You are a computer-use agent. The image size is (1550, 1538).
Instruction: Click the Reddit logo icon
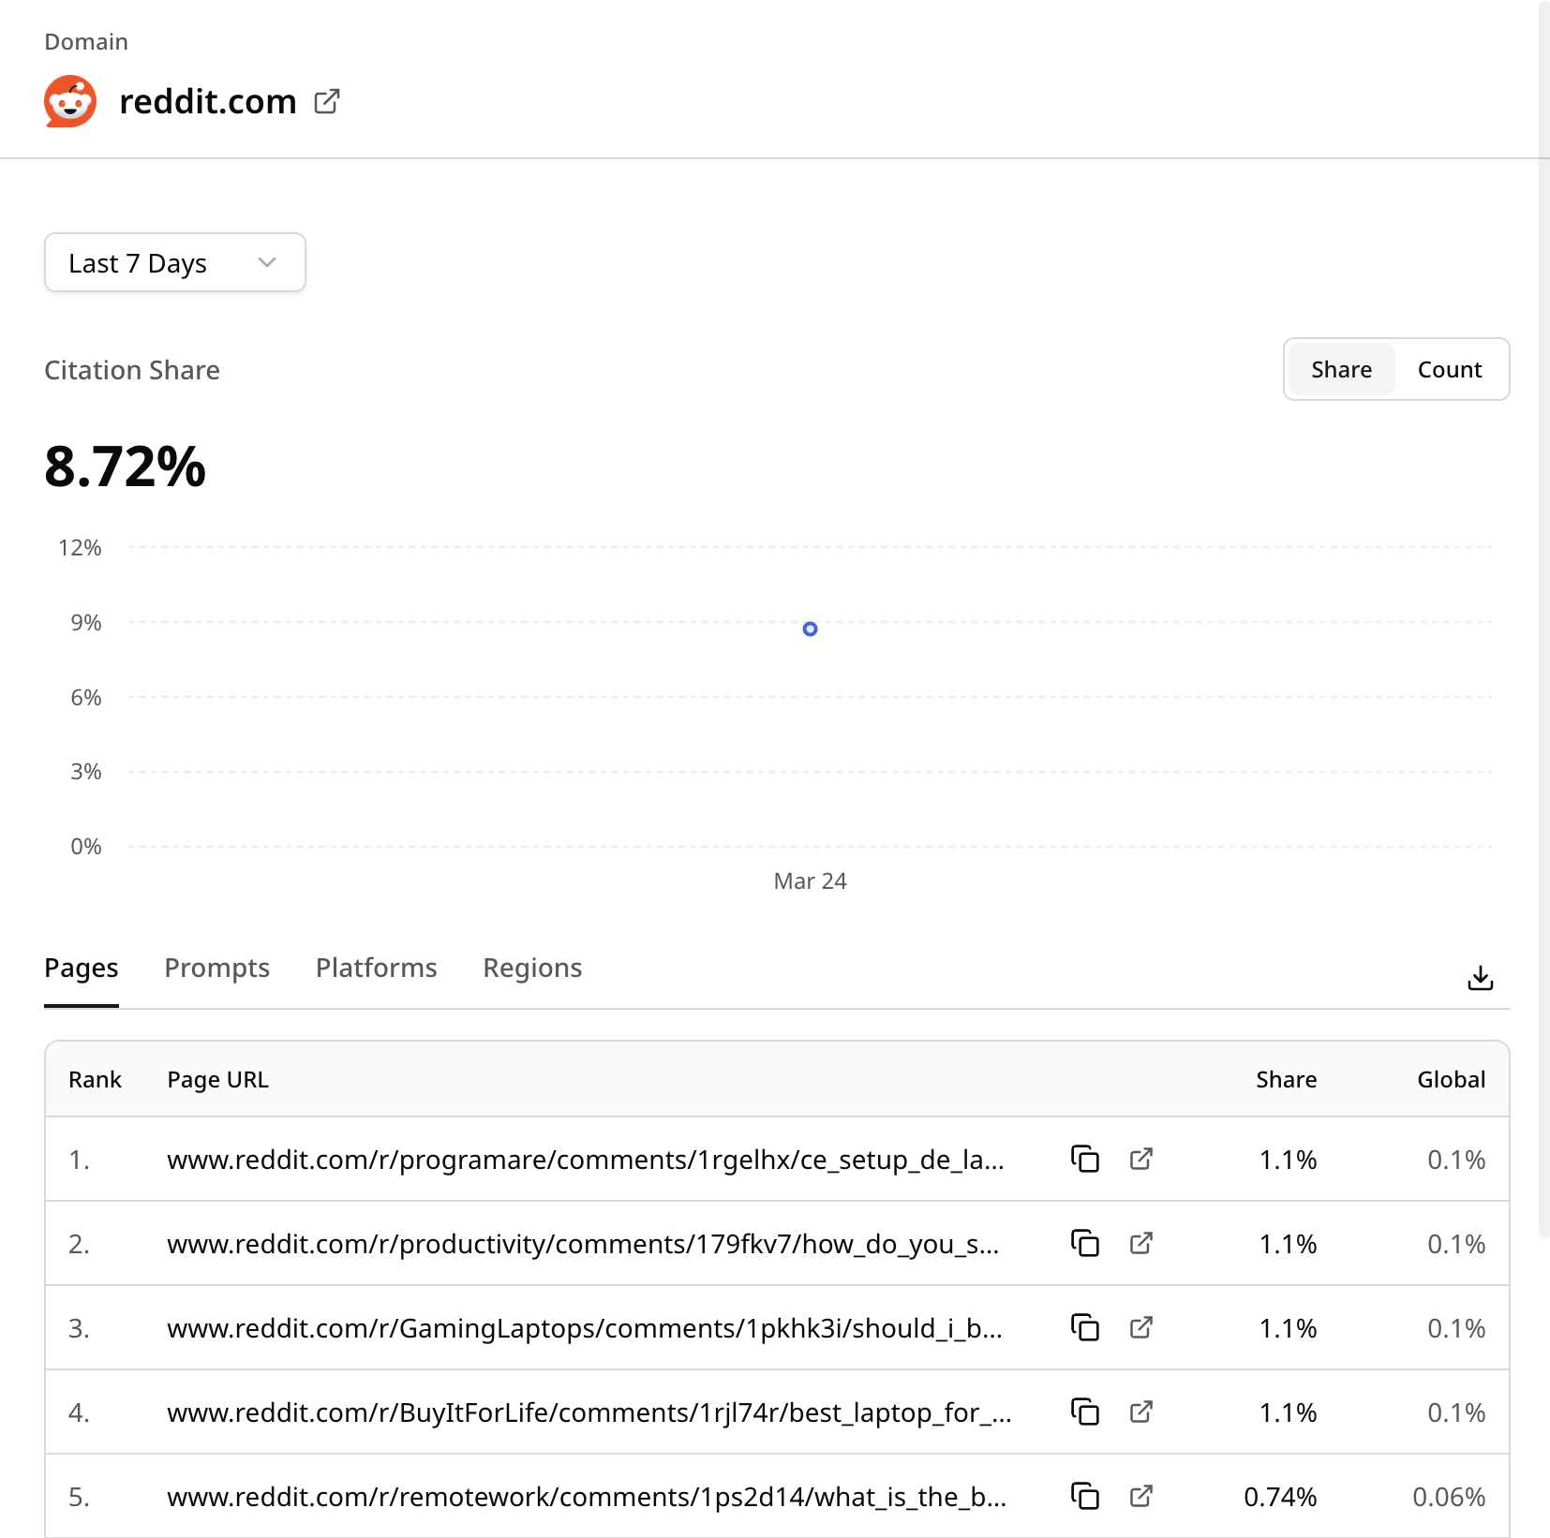(70, 101)
